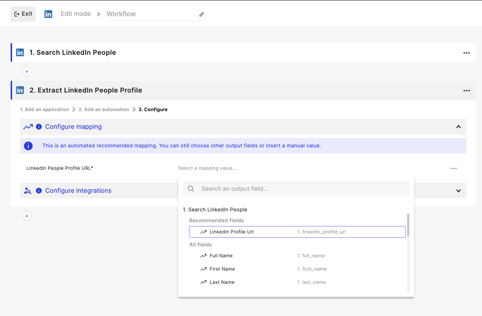Click the 1. first_name value text
This screenshot has height=316, width=482.
point(312,269)
